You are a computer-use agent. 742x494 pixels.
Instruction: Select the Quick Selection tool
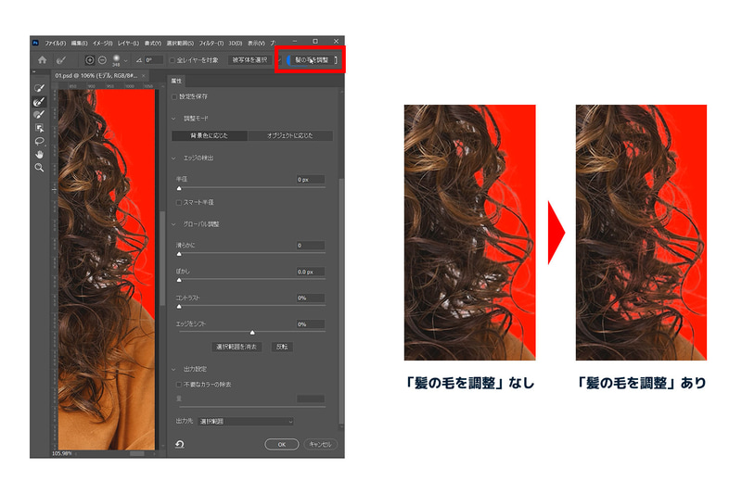39,88
